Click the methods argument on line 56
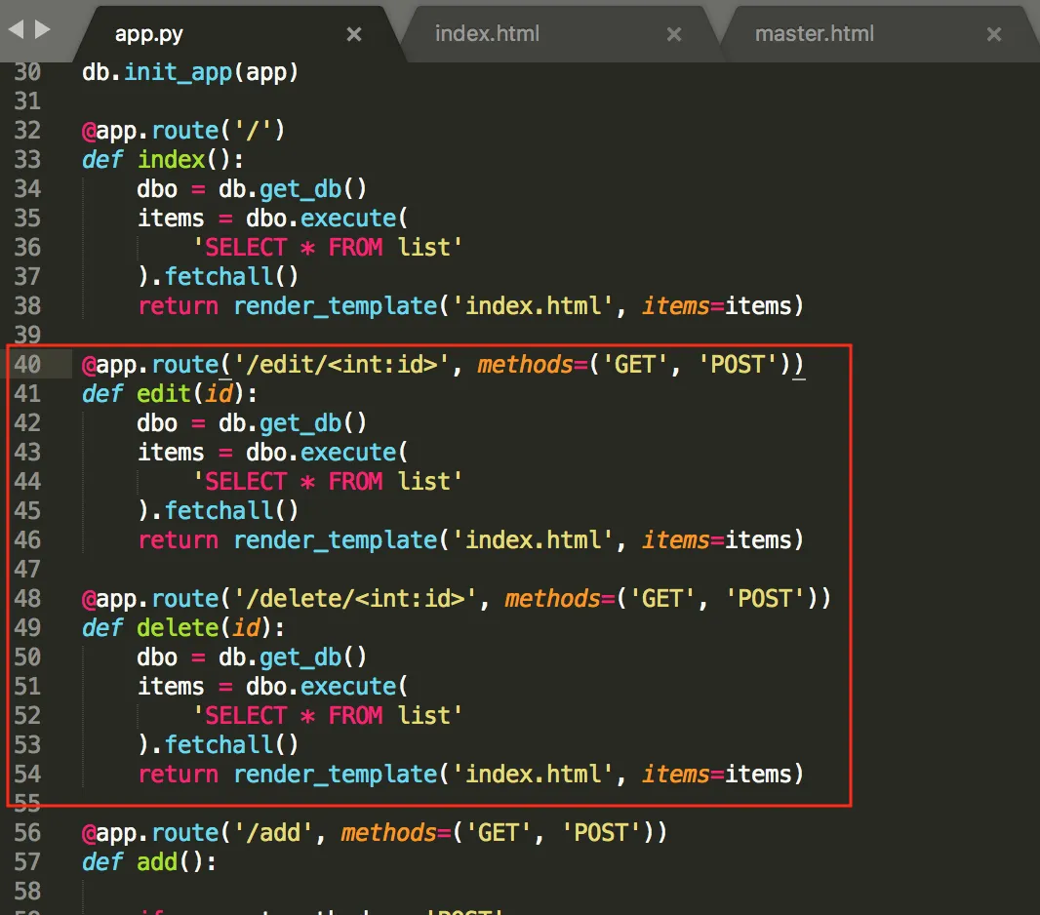The width and height of the screenshot is (1040, 915). 497,833
